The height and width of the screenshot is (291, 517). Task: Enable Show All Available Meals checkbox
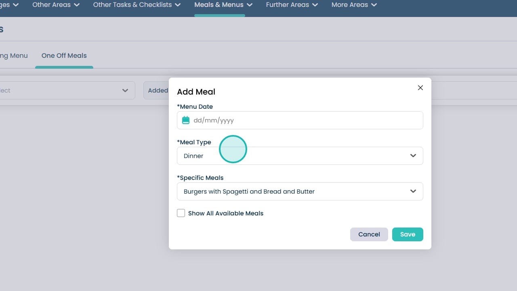point(181,213)
